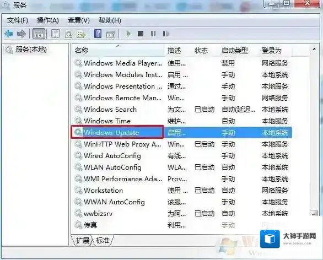Click the gear icon beside Windows Search
The height and width of the screenshot is (260, 323).
[78, 109]
